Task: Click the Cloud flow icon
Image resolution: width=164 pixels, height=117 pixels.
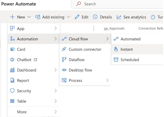Action: (64, 39)
